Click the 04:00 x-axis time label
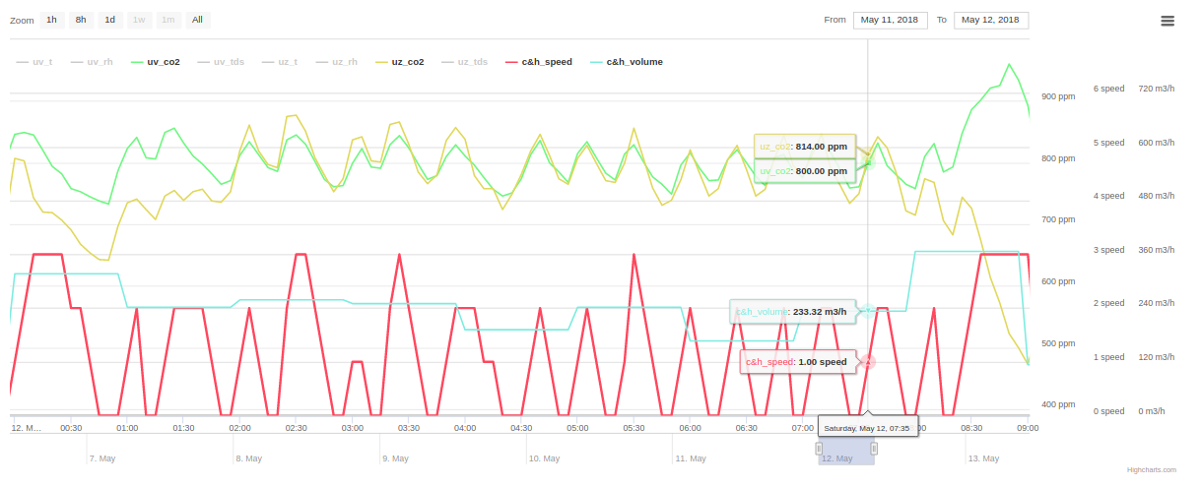The image size is (1201, 488). 465,428
